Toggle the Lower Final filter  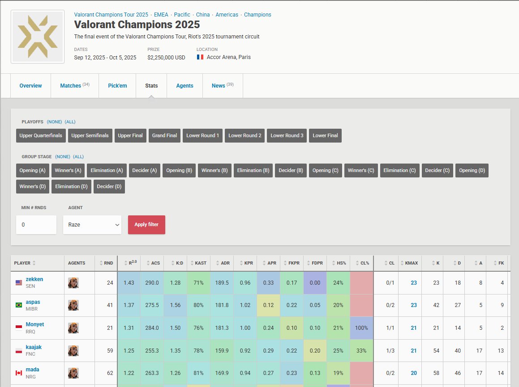[326, 135]
